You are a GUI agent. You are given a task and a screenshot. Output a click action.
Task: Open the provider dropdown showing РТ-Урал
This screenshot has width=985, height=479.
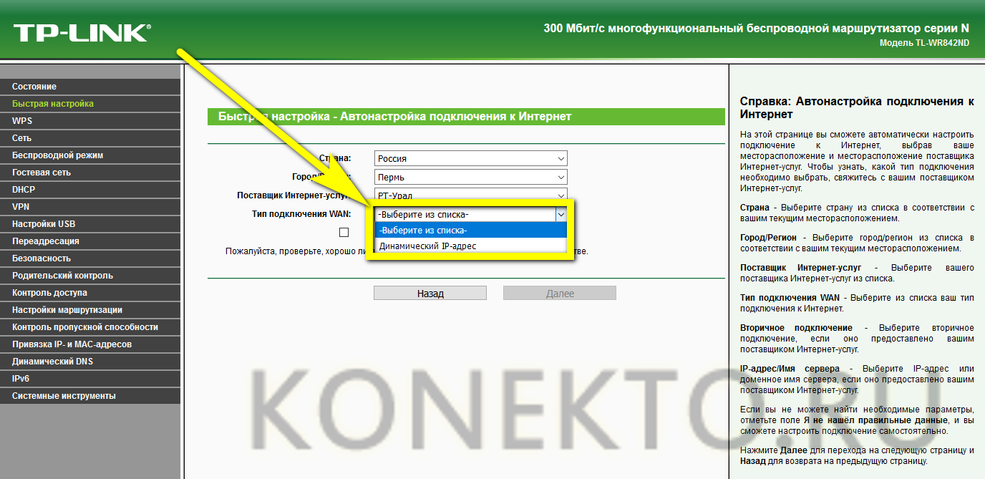coord(470,195)
